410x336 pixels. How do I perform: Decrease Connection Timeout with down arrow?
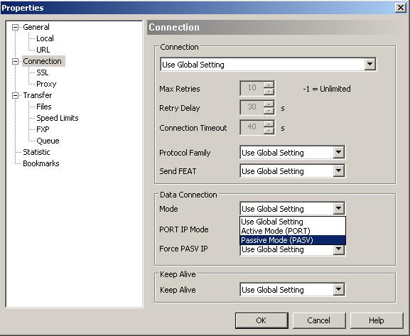269,131
